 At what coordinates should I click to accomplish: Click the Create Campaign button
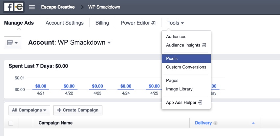78,110
